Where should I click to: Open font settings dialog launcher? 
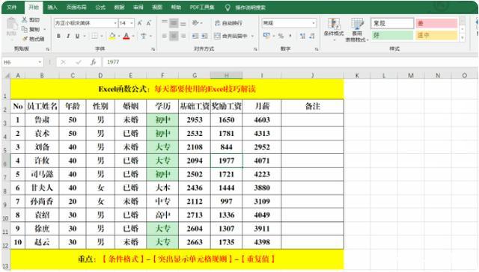pos(153,49)
